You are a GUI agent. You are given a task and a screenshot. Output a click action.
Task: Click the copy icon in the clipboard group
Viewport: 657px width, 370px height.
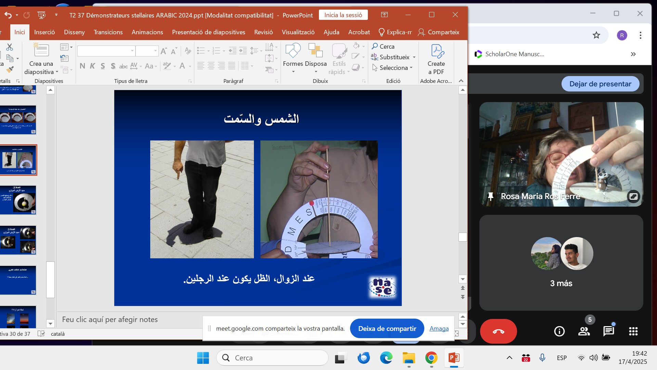[10, 58]
